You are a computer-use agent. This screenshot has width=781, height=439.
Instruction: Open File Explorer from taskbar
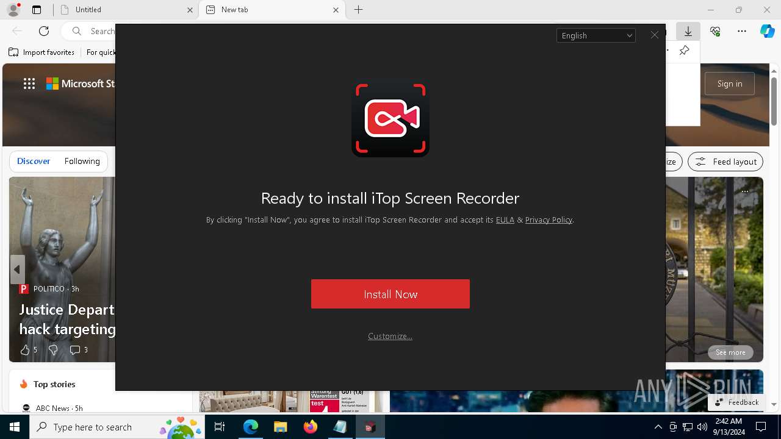(280, 427)
